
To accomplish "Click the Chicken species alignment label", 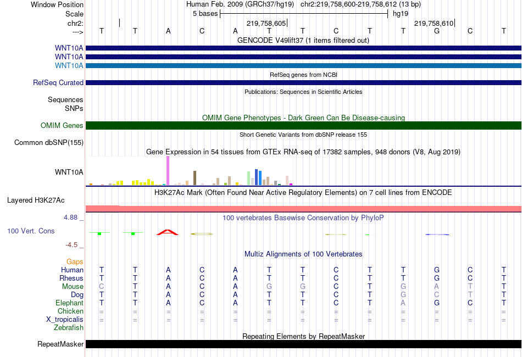I will click(x=70, y=311).
